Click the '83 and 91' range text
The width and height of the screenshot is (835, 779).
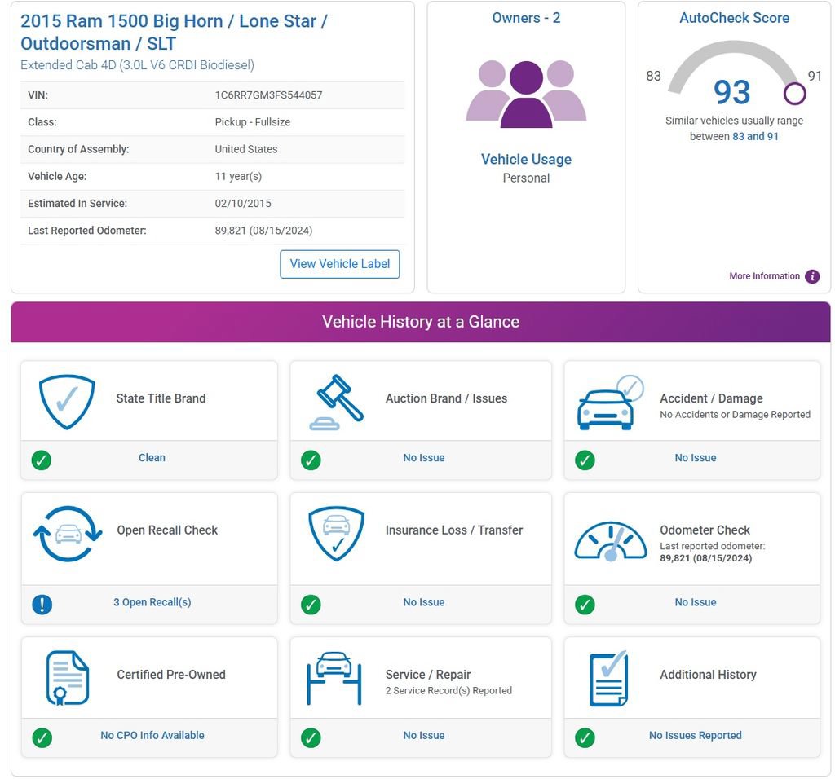tap(755, 137)
